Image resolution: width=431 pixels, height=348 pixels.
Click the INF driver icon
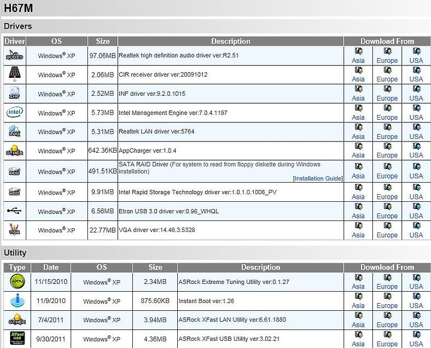point(14,93)
